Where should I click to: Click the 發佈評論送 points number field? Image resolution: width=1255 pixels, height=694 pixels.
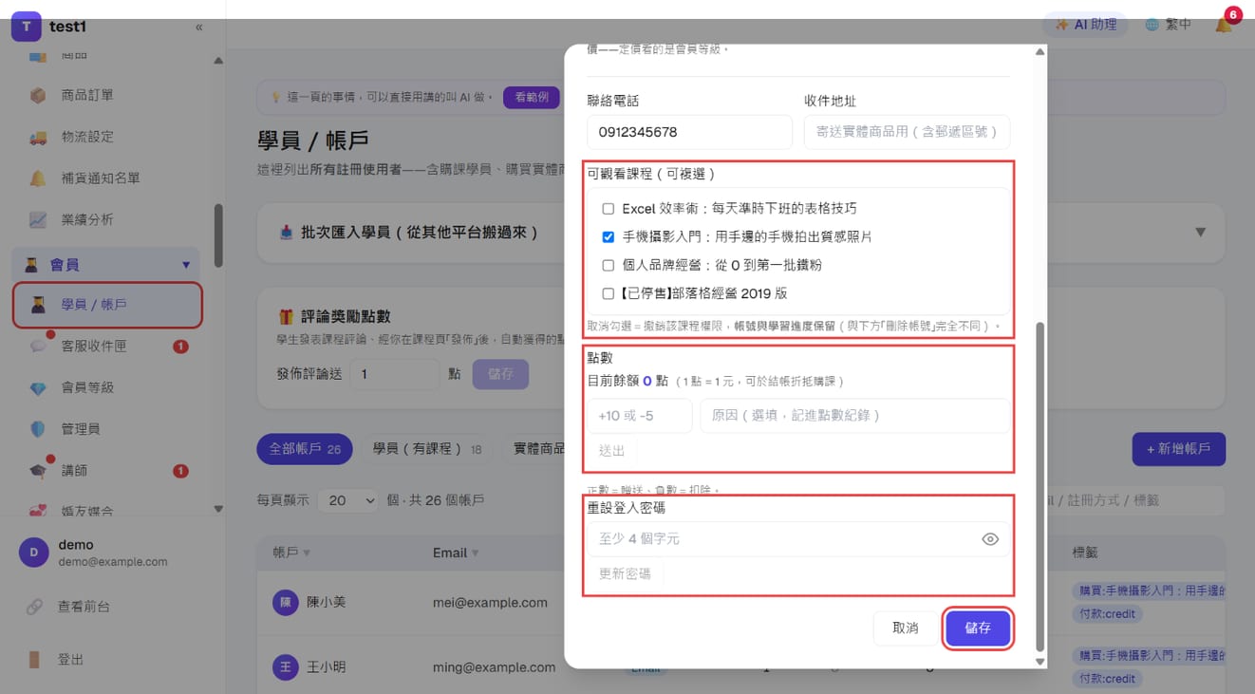coord(394,374)
